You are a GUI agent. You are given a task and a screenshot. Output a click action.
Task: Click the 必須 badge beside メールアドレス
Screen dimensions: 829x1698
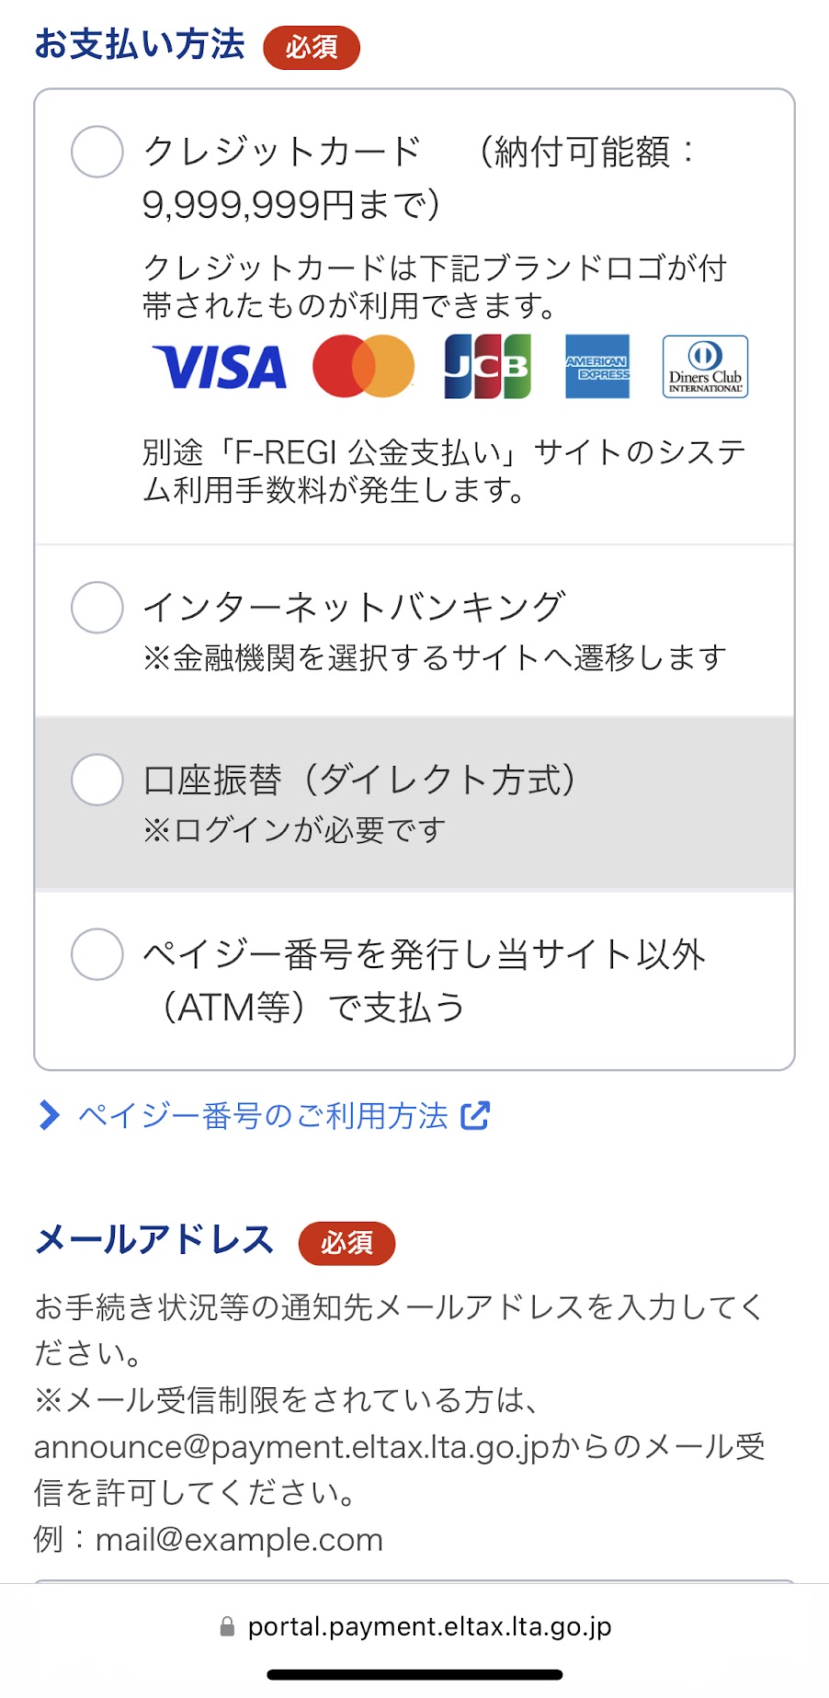[346, 1244]
